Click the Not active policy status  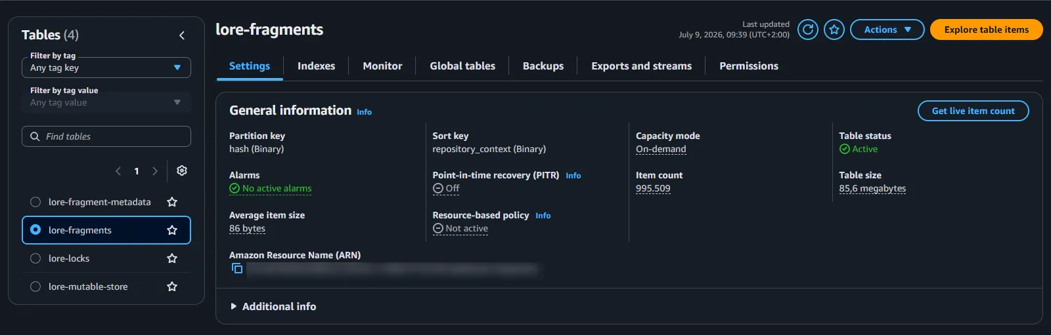pyautogui.click(x=460, y=228)
